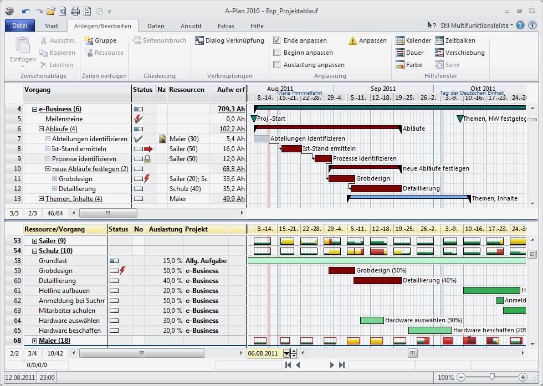This screenshot has width=543, height=386.
Task: Open Stil Multifunktionsleiste options
Action: (477, 25)
